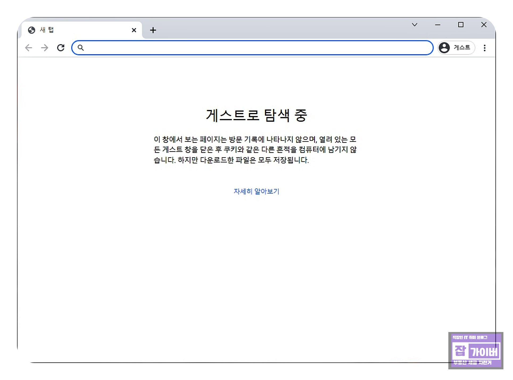This screenshot has width=513, height=380.
Task: Click the magnifier icon in address bar
Action: (81, 48)
